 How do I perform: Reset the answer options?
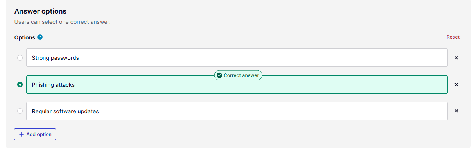click(453, 37)
